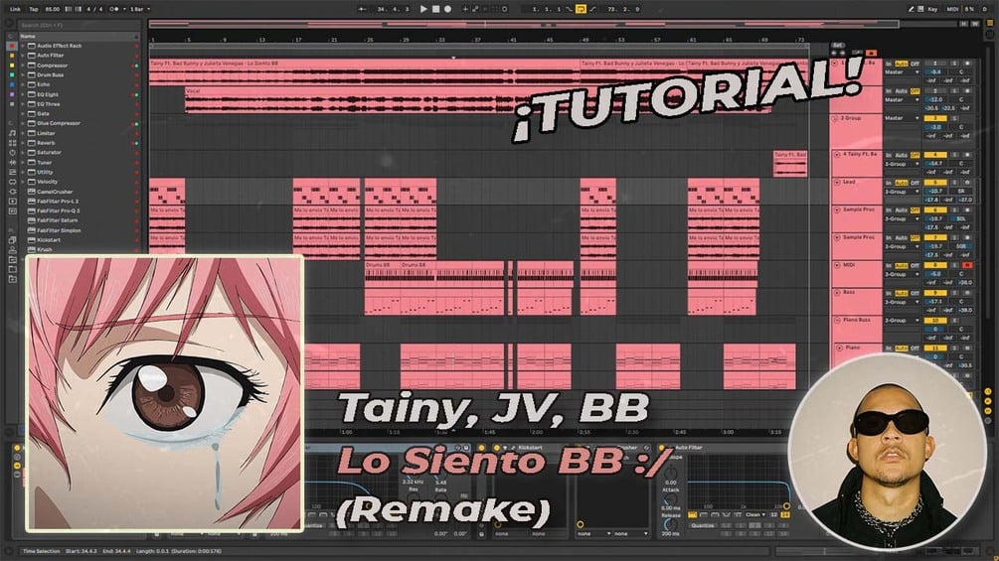Toggle the Arrangement Loop switch
999x561 pixels.
point(581,9)
